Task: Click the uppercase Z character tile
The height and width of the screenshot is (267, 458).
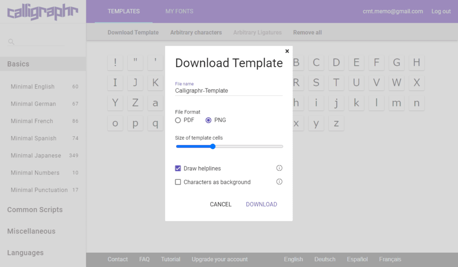Action: tap(135, 103)
